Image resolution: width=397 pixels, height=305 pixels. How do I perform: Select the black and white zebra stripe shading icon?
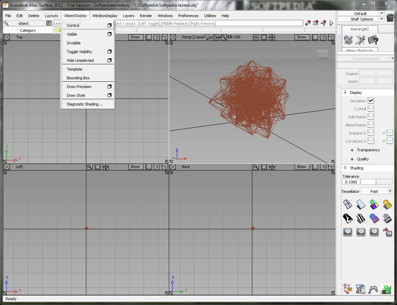tap(361, 219)
